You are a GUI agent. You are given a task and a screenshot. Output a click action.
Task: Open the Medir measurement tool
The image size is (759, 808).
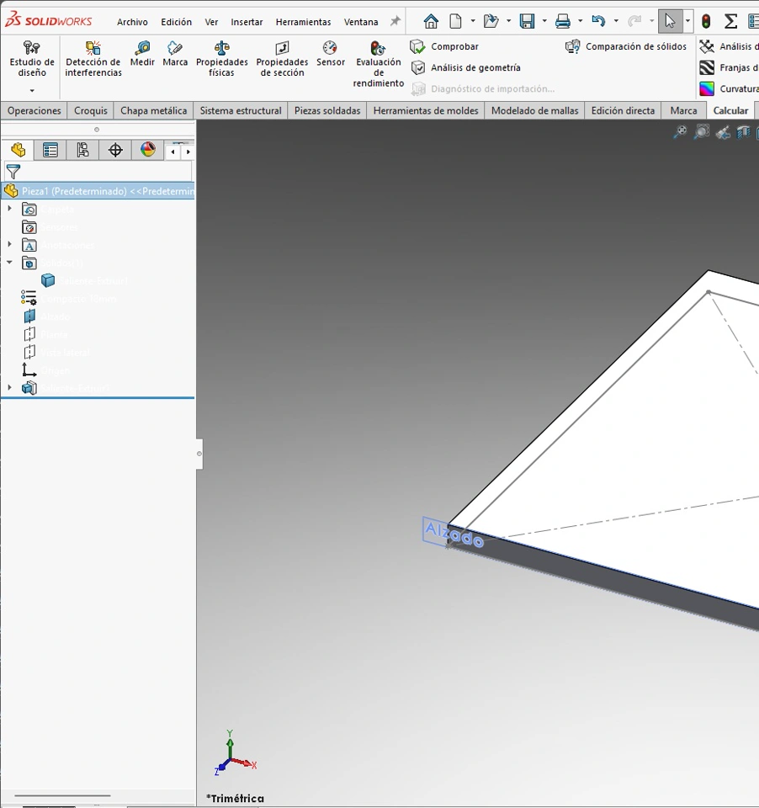click(x=142, y=54)
